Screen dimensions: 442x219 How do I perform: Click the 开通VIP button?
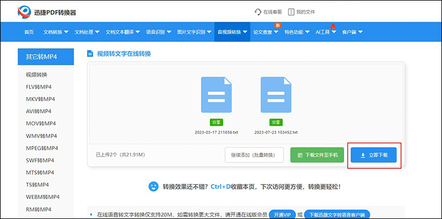[282, 214]
